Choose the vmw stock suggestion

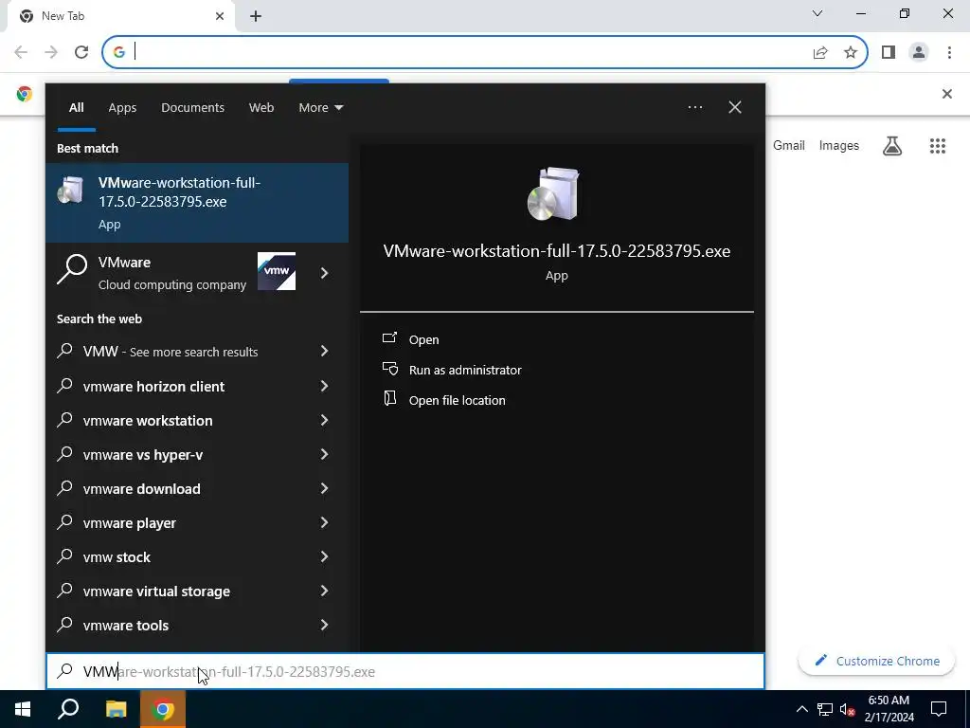tap(117, 557)
